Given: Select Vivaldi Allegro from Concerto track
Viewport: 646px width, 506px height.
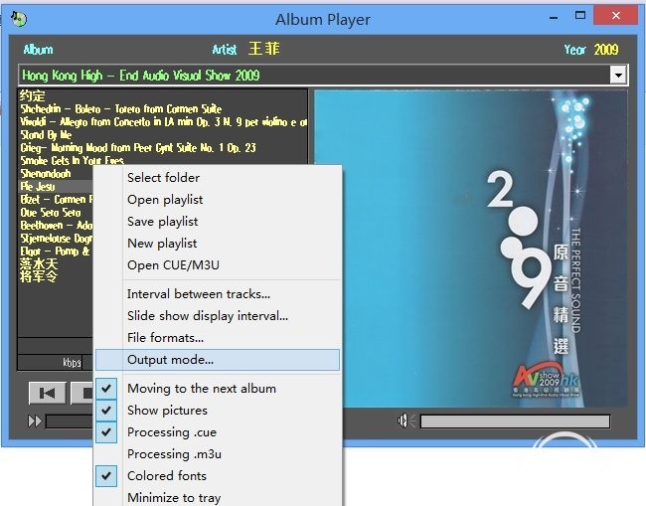Looking at the screenshot, I should click(x=163, y=122).
